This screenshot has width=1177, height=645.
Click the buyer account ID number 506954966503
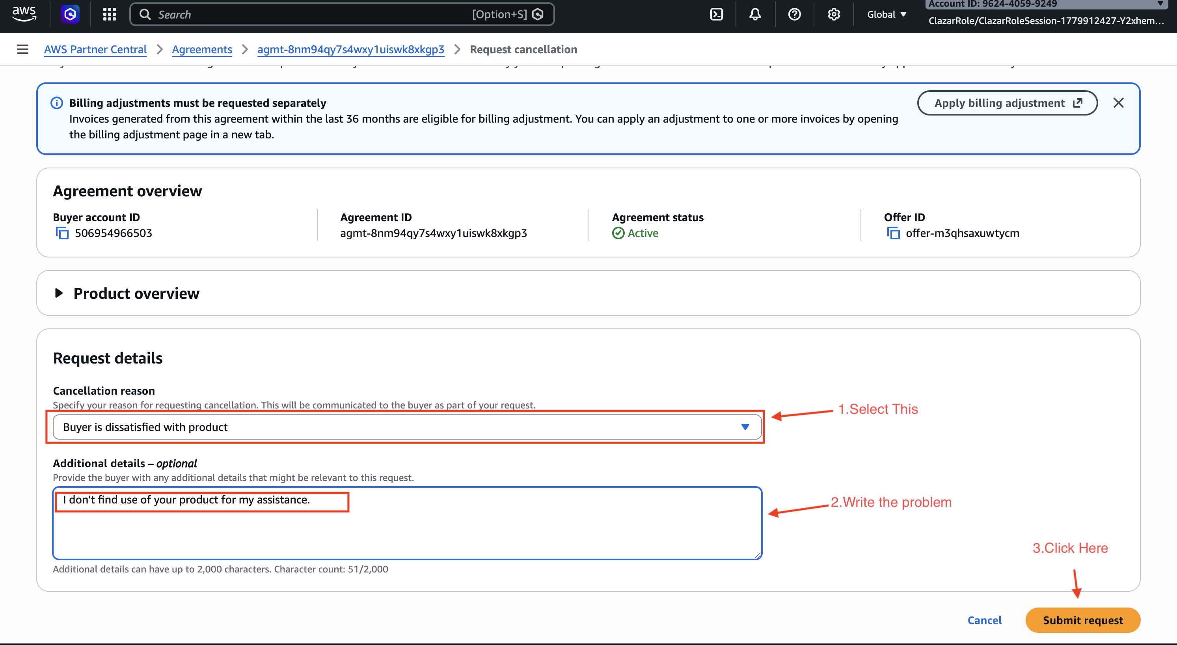[113, 233]
